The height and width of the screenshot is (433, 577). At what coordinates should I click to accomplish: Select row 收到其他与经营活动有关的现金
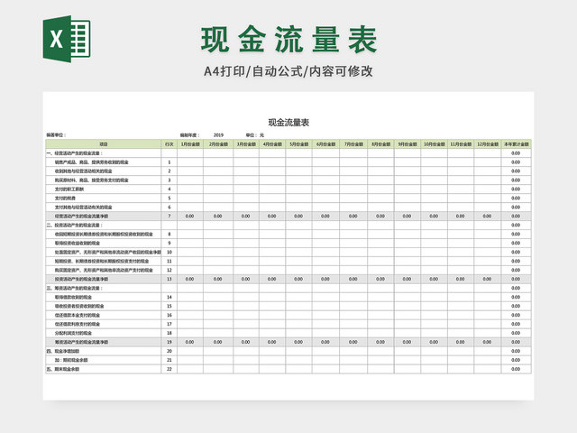point(288,171)
